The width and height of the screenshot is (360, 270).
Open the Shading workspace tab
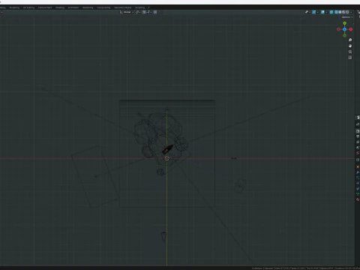[x=60, y=7]
